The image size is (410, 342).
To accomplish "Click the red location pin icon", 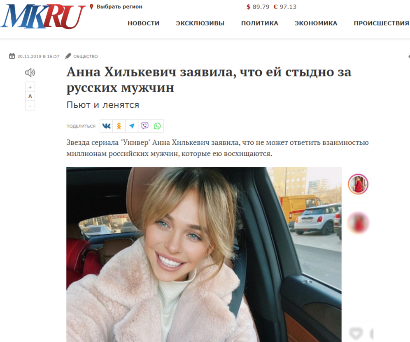I will tap(91, 7).
